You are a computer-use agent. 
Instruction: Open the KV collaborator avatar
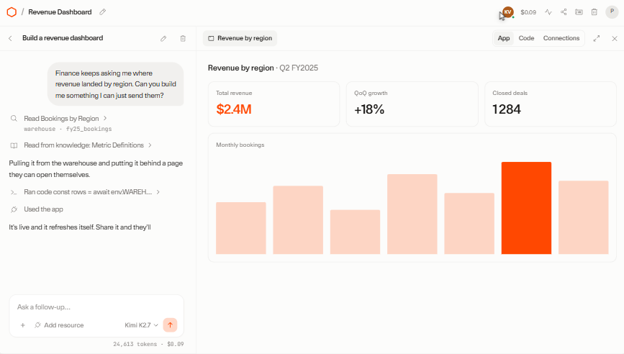508,12
